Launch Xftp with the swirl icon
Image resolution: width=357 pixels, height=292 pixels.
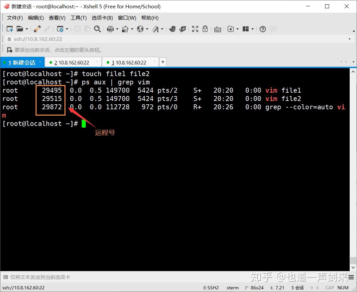pyautogui.click(x=173, y=29)
